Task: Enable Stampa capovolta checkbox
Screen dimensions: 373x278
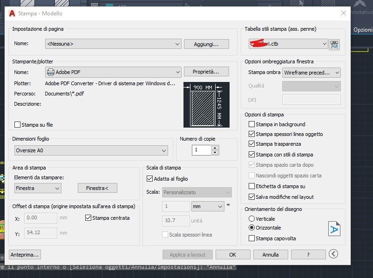Action: [251, 238]
